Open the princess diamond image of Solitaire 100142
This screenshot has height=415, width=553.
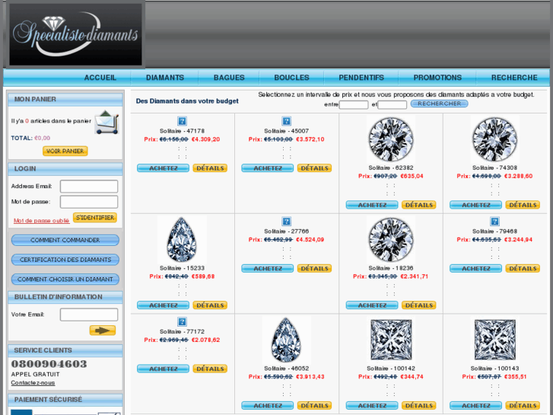point(391,340)
